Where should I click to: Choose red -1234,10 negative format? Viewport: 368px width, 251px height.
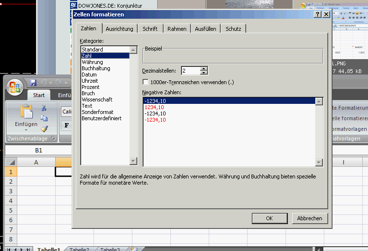[229, 120]
